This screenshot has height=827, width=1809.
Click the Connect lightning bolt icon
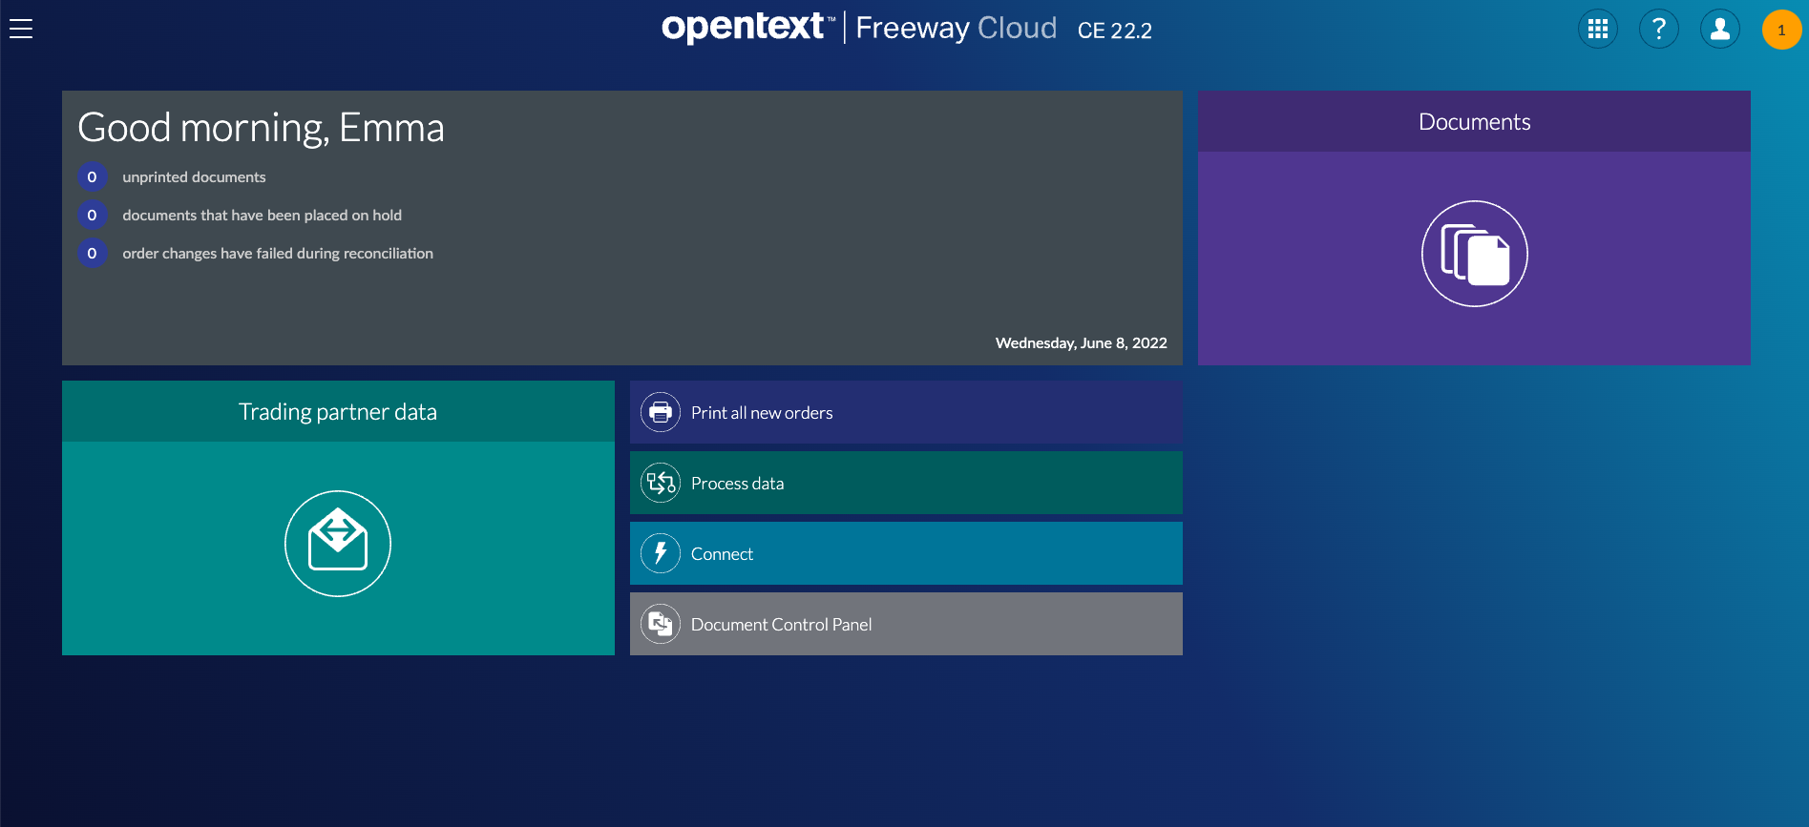(661, 553)
